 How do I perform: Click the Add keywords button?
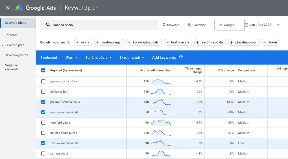point(164,57)
